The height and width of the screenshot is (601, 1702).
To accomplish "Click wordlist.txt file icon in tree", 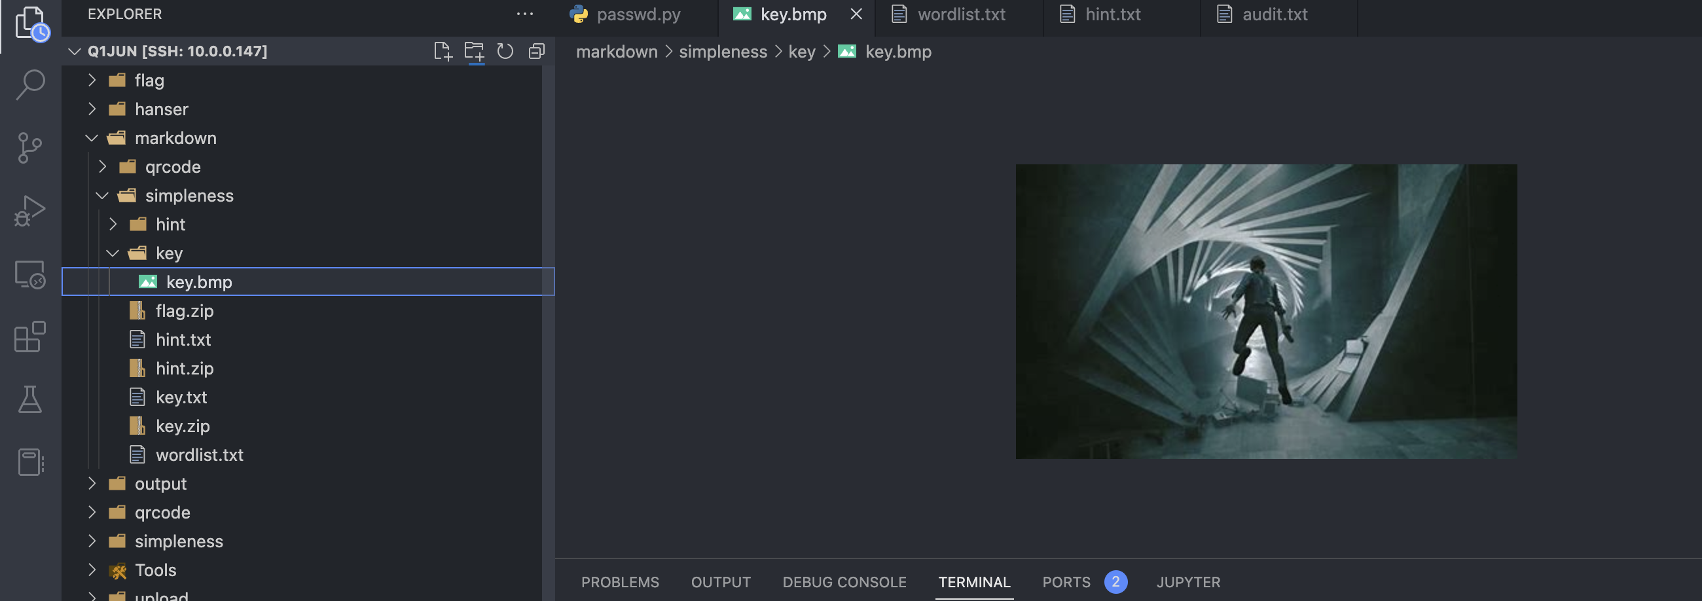I will tap(137, 455).
